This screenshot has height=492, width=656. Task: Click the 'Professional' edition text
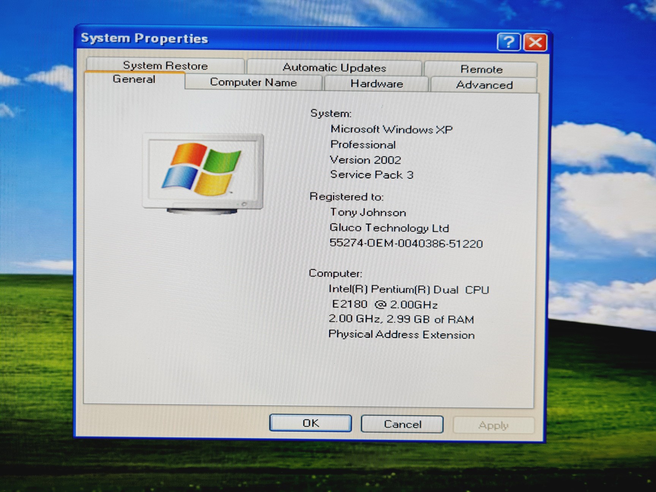tap(363, 145)
